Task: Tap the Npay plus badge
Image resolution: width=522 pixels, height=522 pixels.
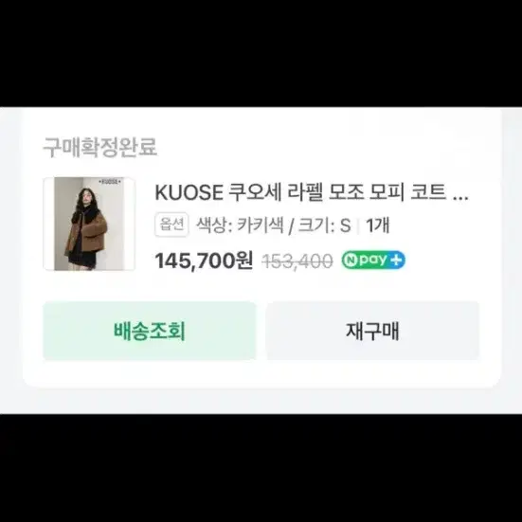Action: 373,260
